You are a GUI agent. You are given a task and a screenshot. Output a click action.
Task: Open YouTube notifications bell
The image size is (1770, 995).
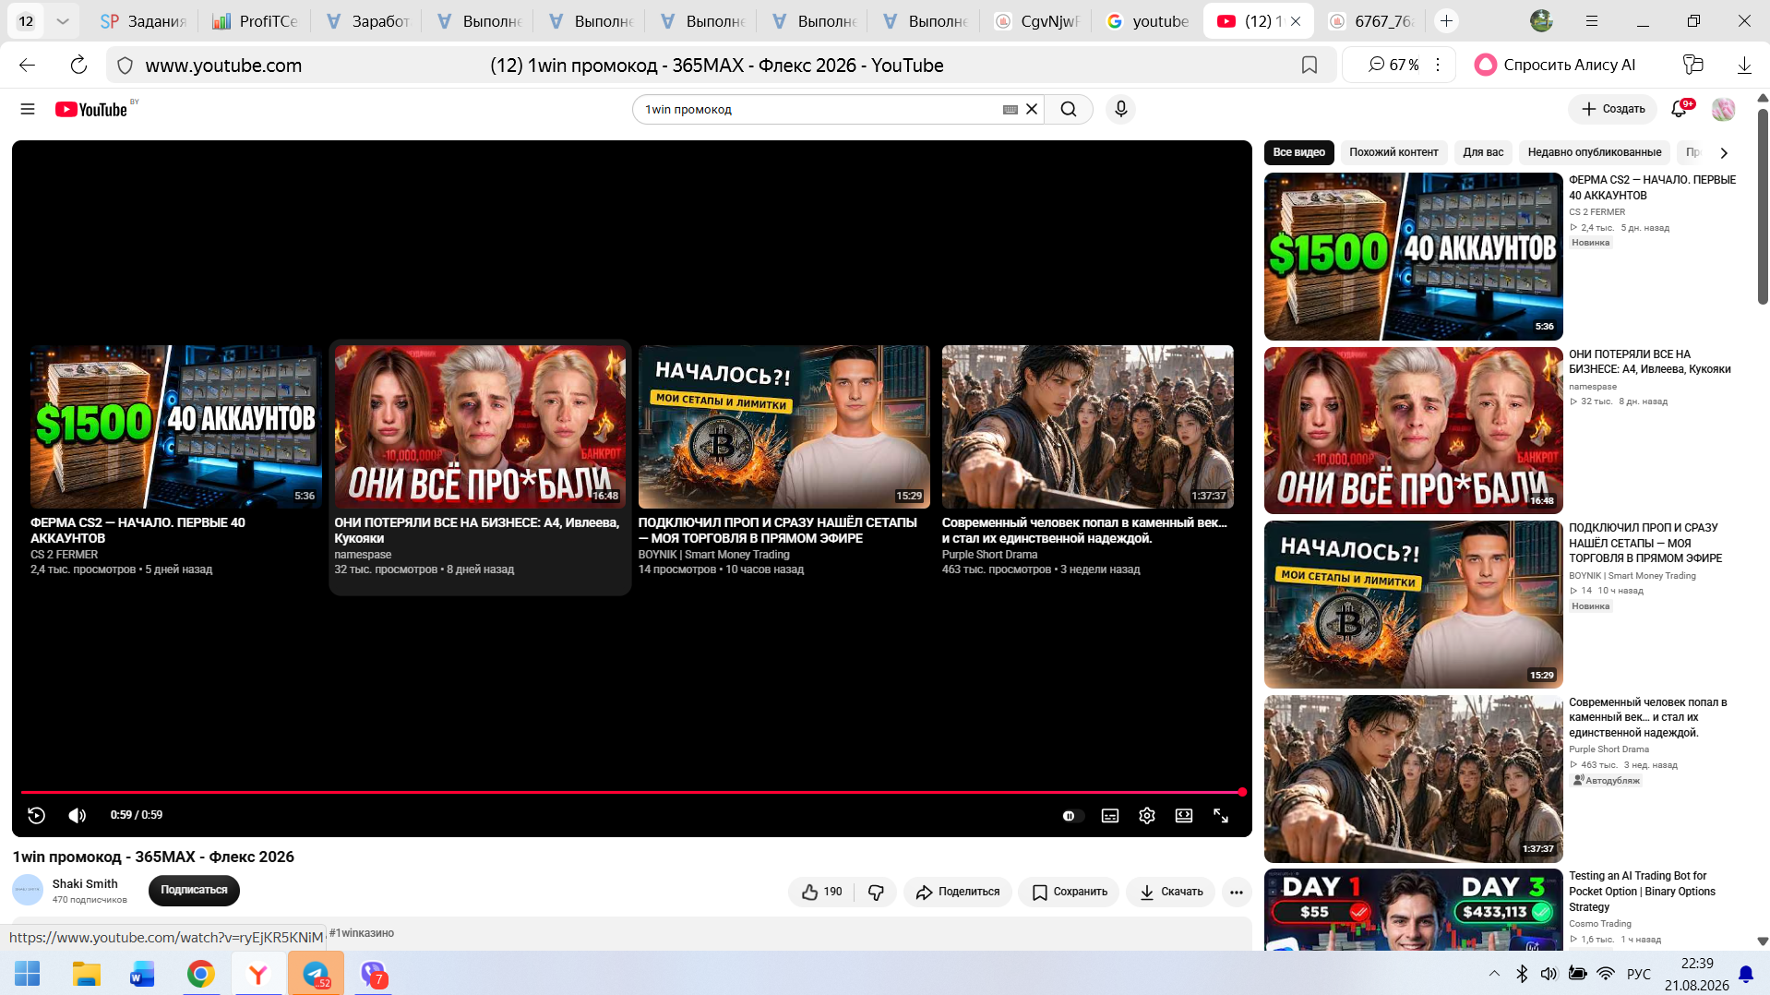pos(1679,109)
